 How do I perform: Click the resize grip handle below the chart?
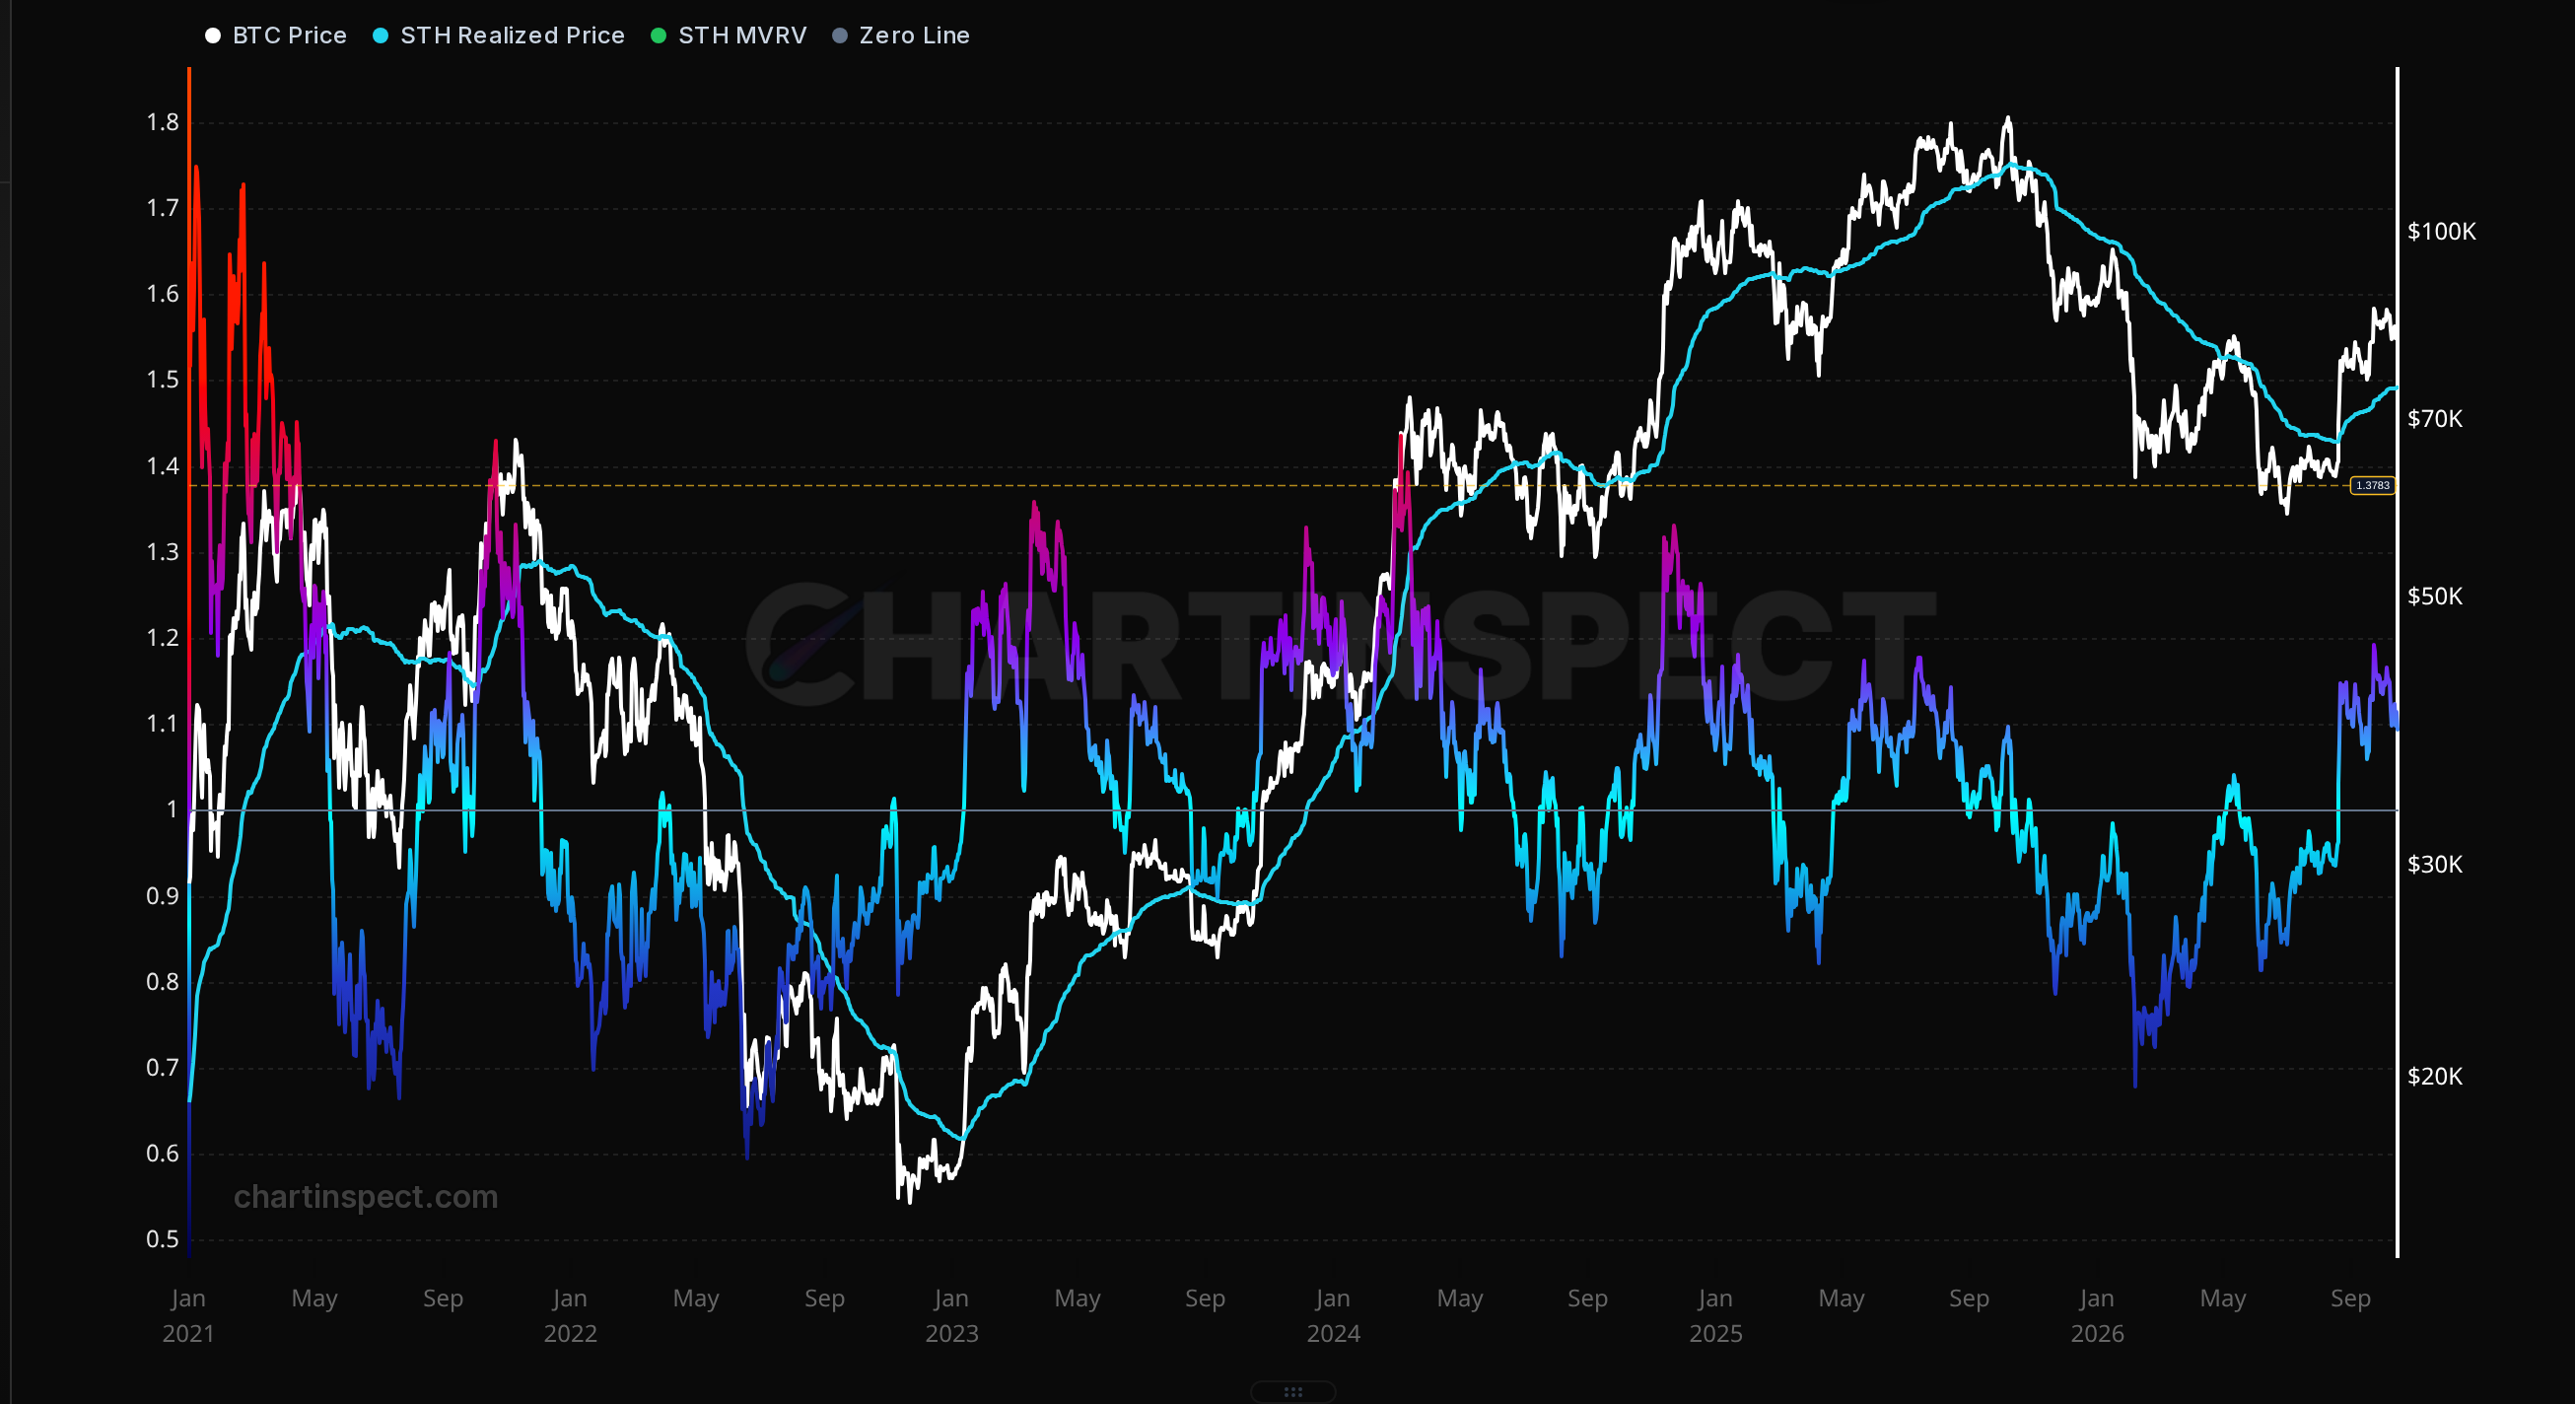click(x=1292, y=1392)
